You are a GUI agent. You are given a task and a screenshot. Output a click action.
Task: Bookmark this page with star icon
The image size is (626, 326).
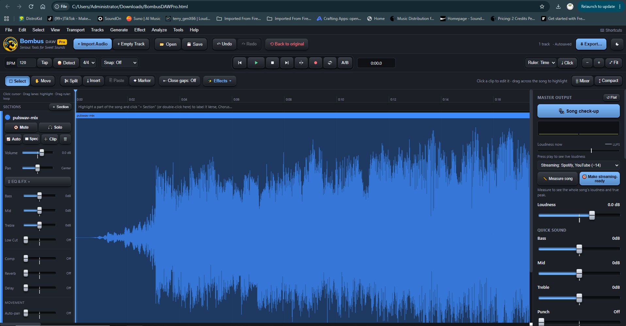542,7
